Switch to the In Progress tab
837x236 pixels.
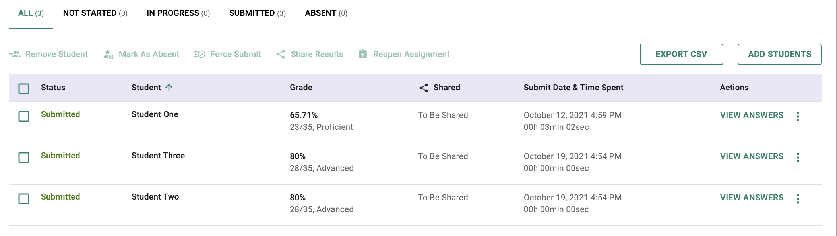pos(178,13)
